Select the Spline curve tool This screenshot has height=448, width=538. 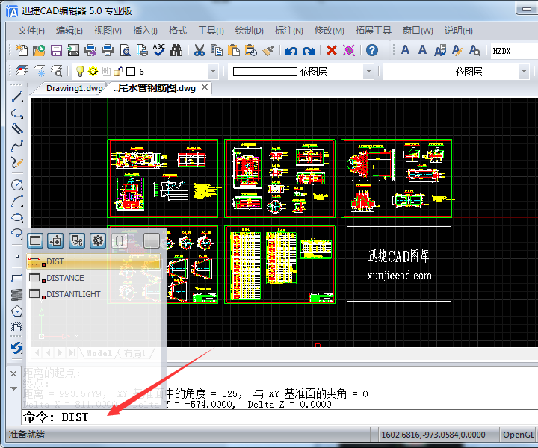point(17,146)
